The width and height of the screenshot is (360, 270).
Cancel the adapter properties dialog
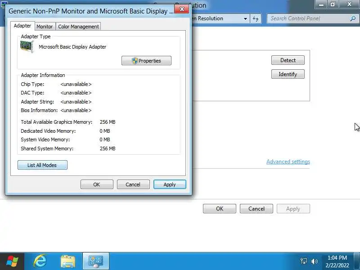pyautogui.click(x=133, y=184)
